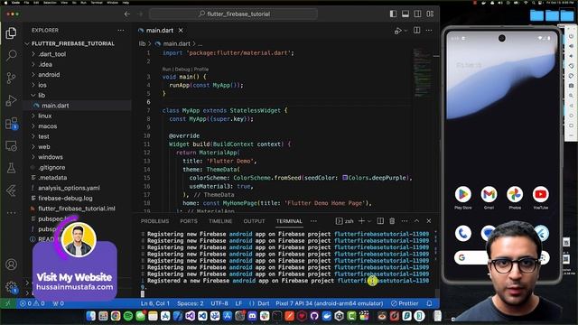
Task: Click the flutter_firebase_tutorial search box
Action: pyautogui.click(x=233, y=14)
